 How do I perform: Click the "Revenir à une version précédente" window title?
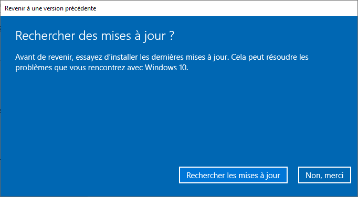coord(50,8)
